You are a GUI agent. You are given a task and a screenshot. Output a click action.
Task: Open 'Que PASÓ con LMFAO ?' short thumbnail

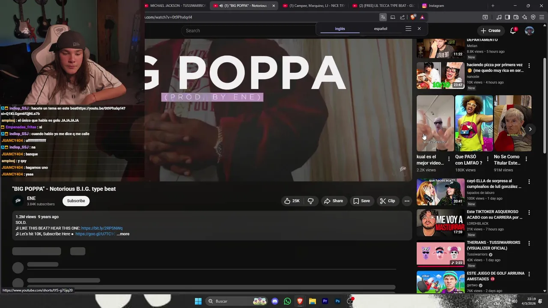tap(474, 123)
